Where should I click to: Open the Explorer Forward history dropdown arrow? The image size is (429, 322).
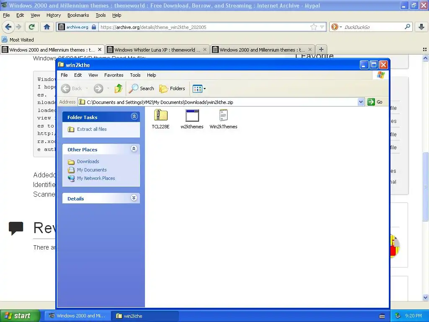coord(108,88)
